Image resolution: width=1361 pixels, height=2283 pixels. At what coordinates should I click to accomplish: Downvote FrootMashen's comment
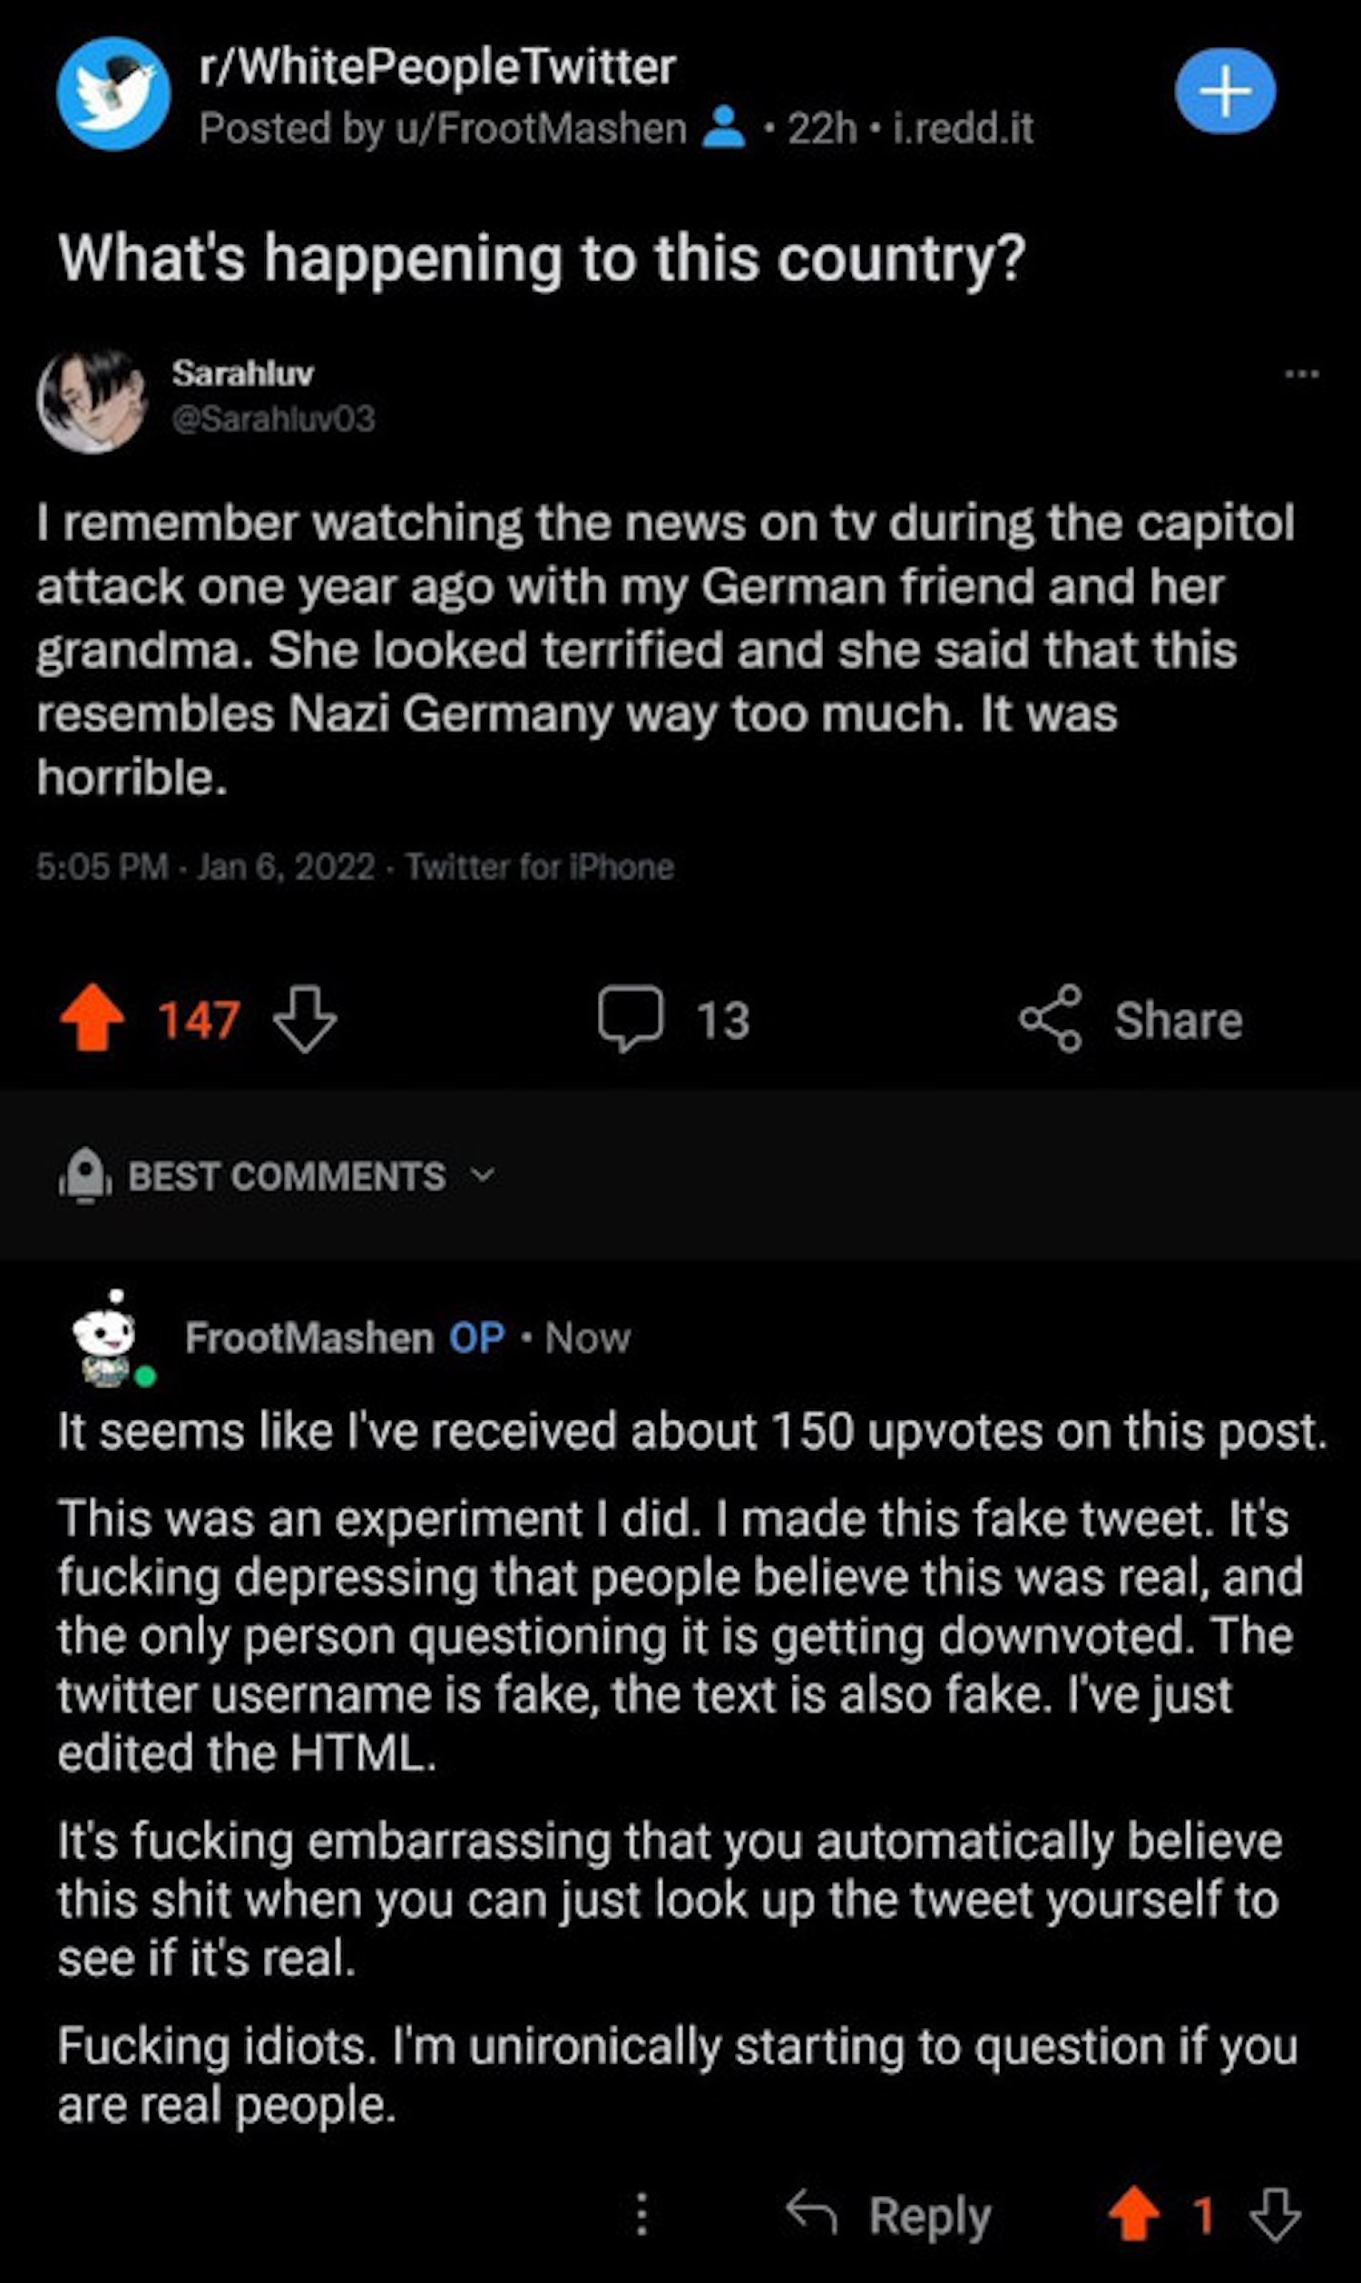(1275, 2214)
